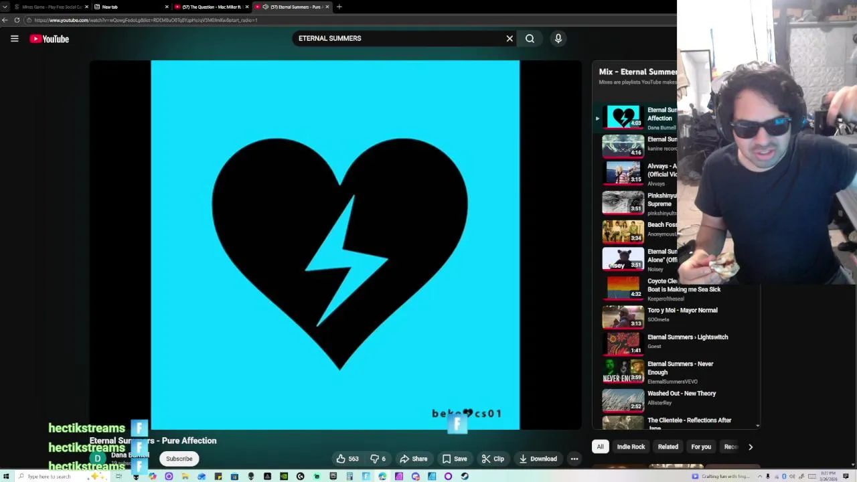Create a Clip of the video
The image size is (857, 482).
(493, 459)
